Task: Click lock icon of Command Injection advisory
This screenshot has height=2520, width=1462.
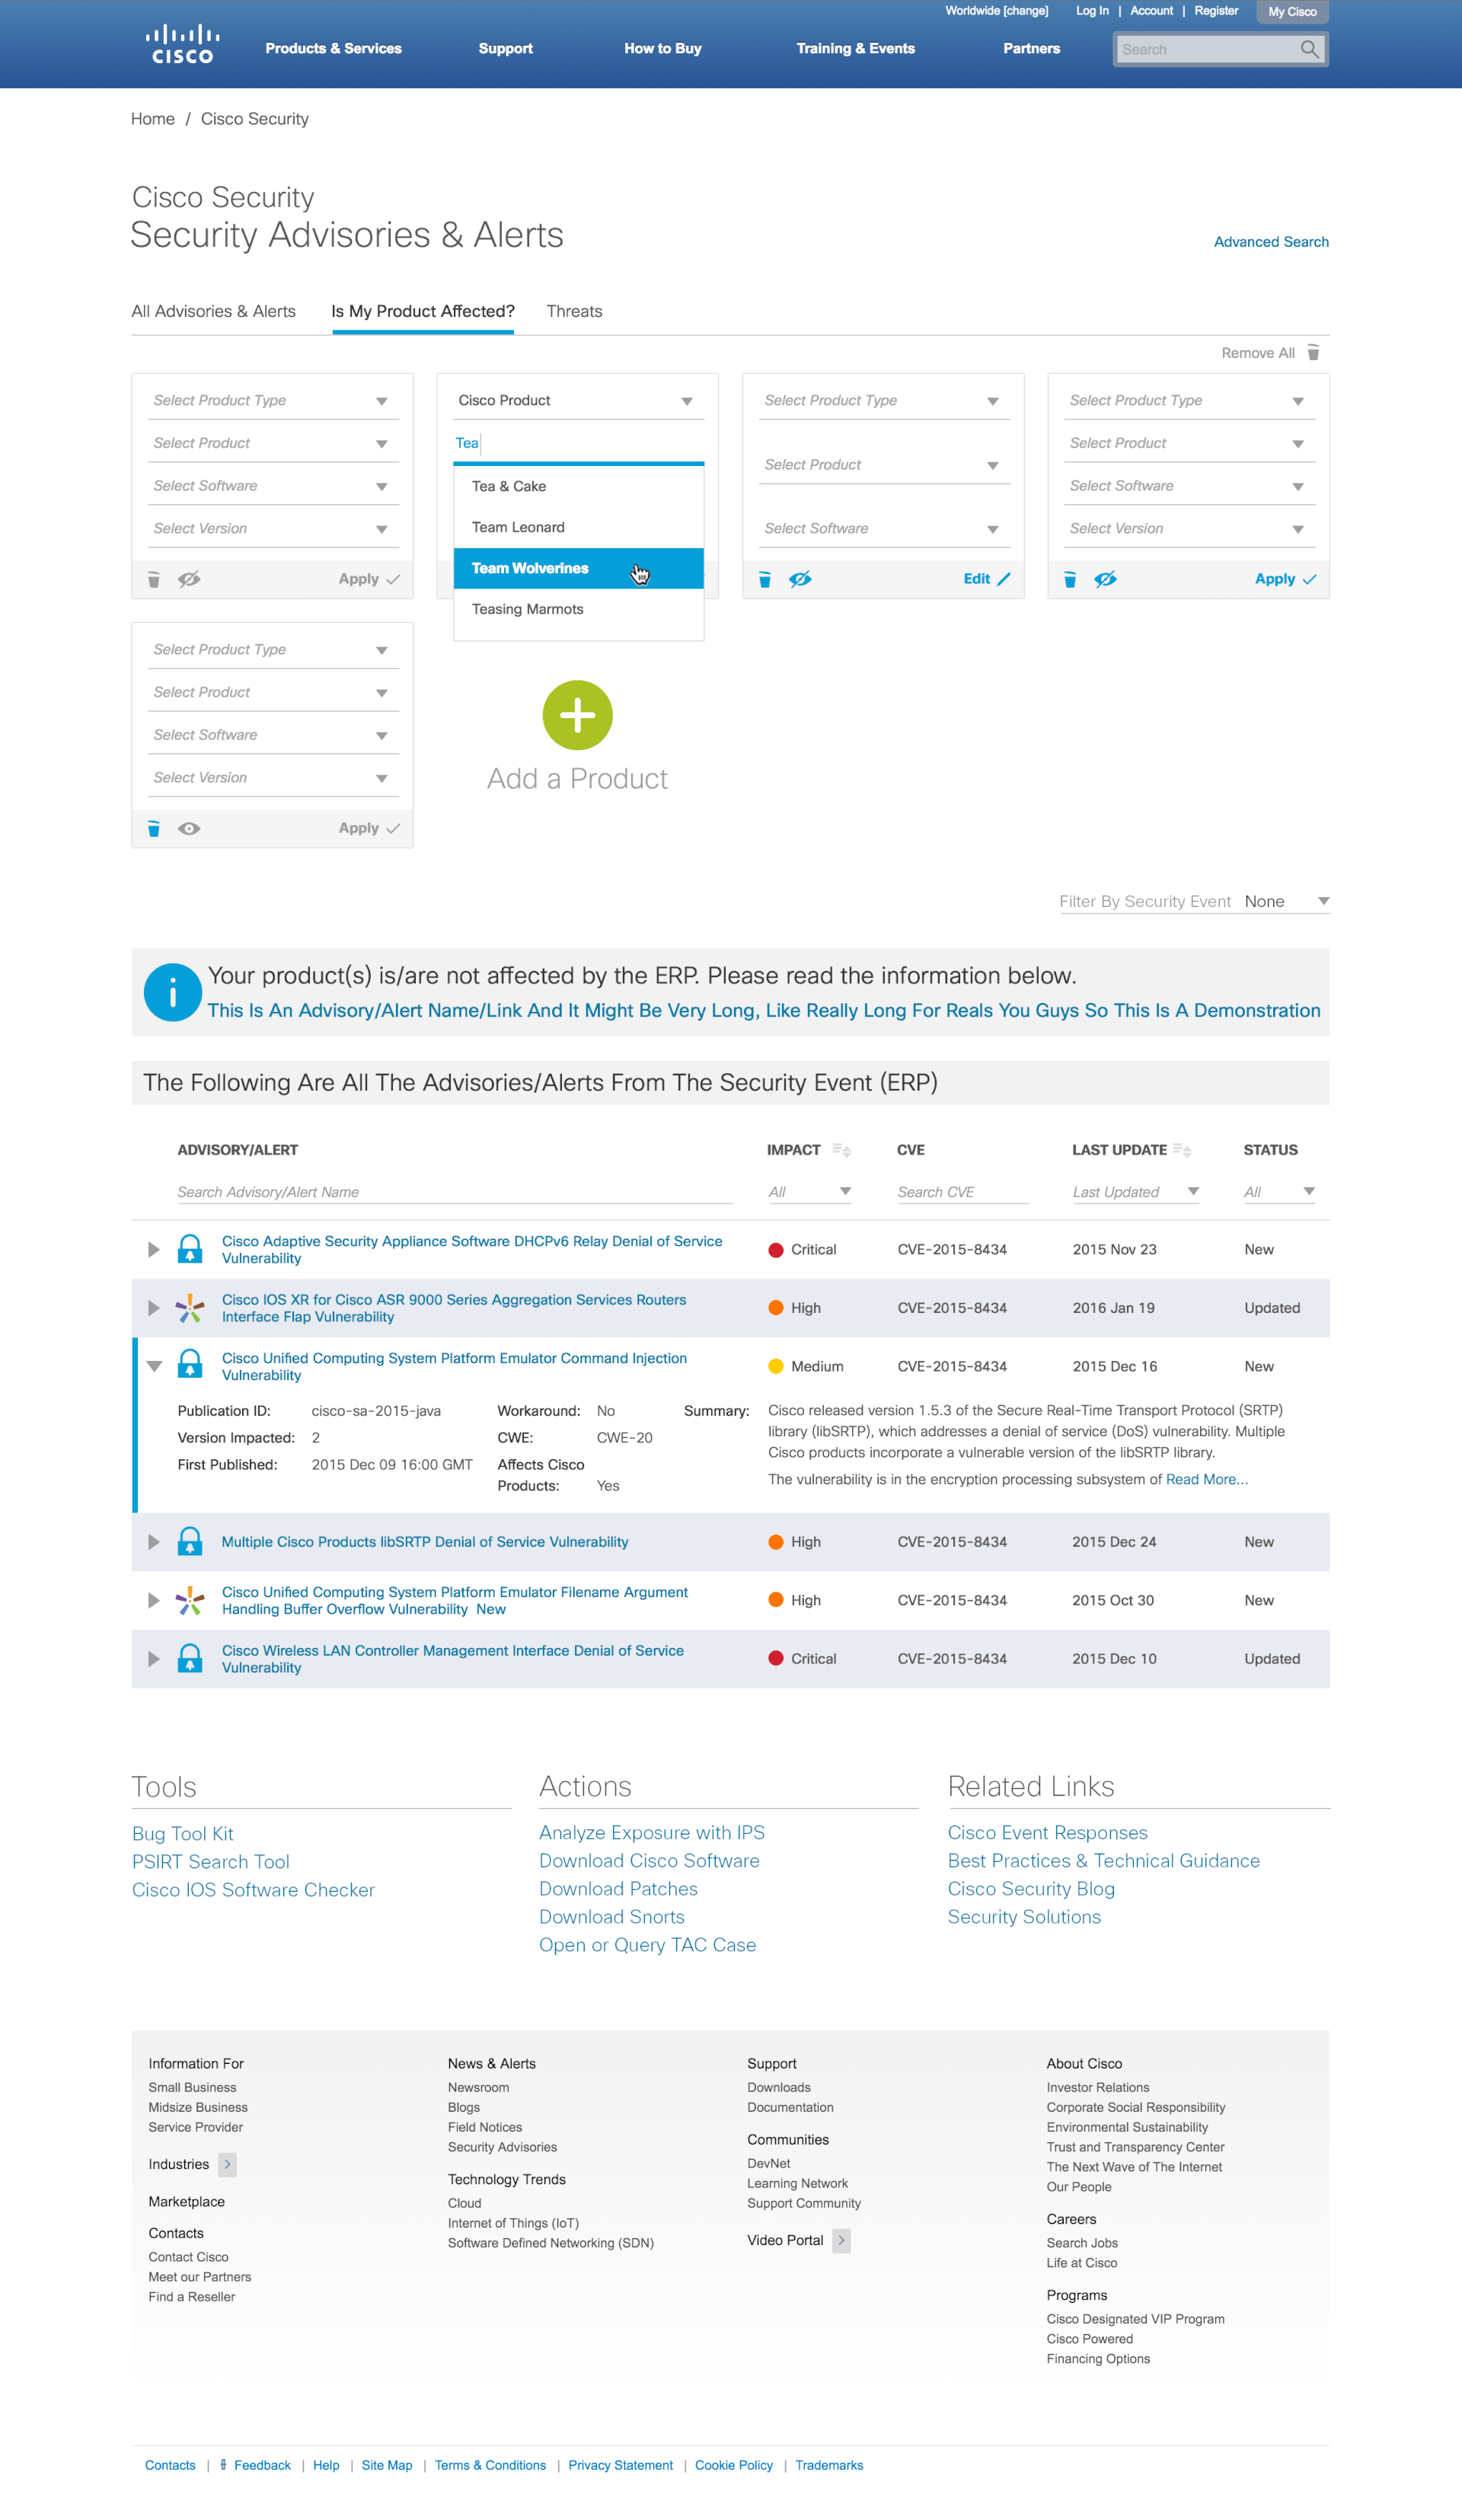Action: tap(189, 1365)
